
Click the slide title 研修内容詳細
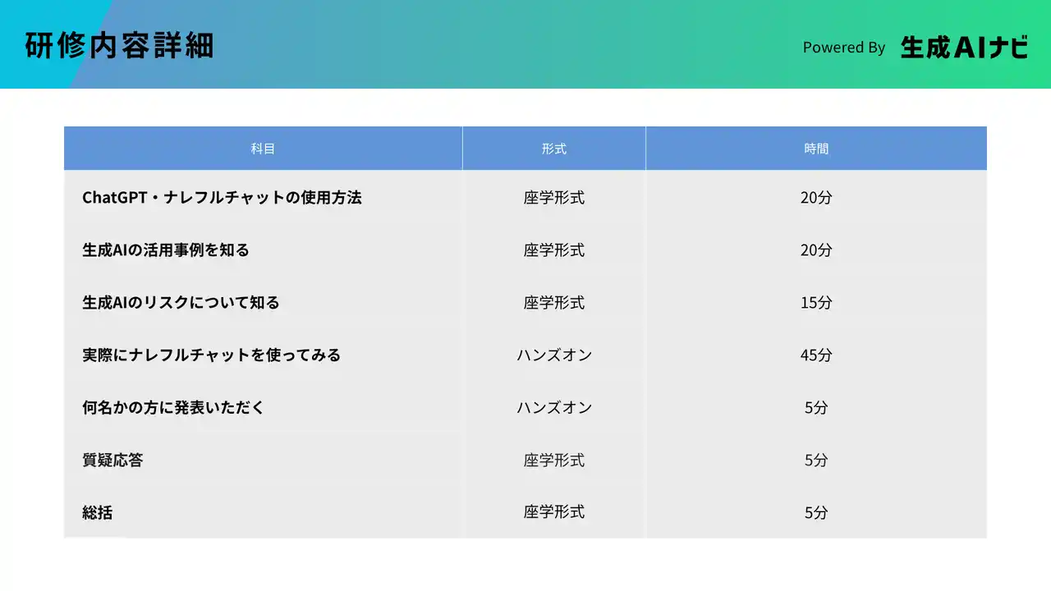(x=119, y=46)
